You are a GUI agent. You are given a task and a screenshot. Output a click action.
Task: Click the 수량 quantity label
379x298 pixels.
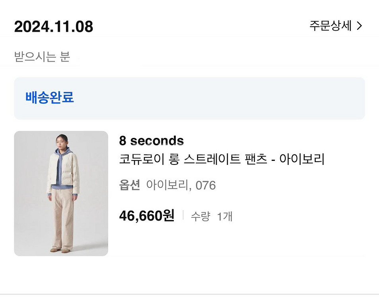tap(200, 217)
